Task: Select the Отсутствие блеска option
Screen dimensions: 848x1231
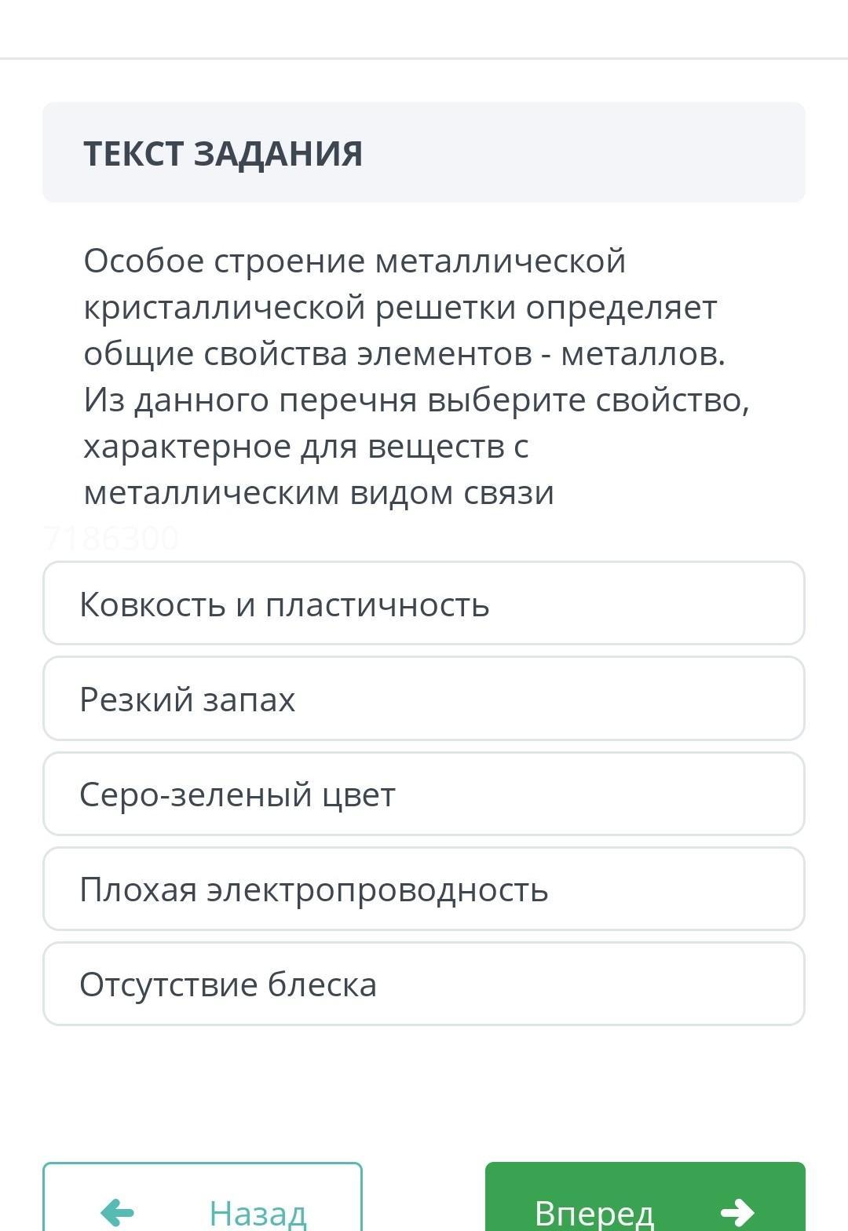Action: [424, 984]
